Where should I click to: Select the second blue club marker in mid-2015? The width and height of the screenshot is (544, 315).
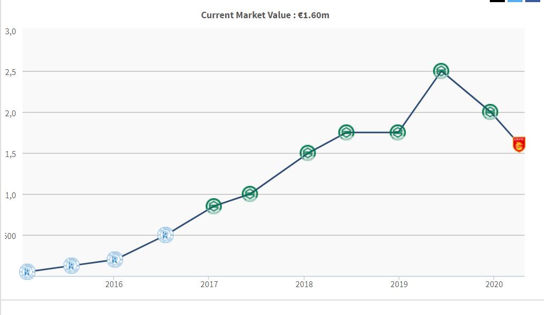pos(71,265)
